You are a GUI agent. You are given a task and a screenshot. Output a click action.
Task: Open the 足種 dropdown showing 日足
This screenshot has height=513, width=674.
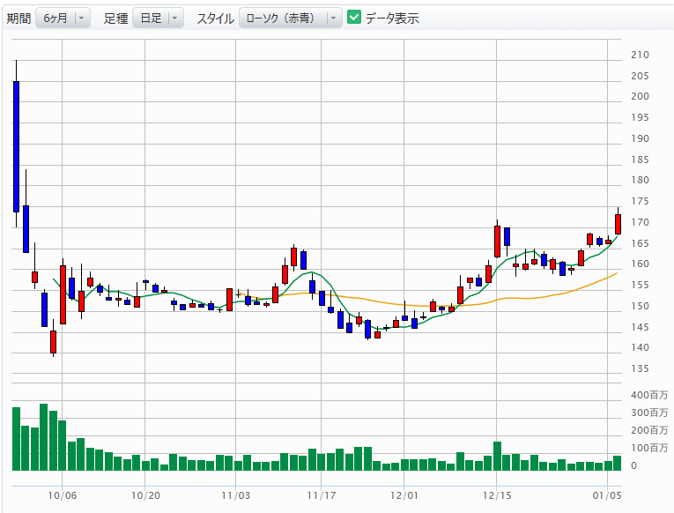tap(158, 18)
